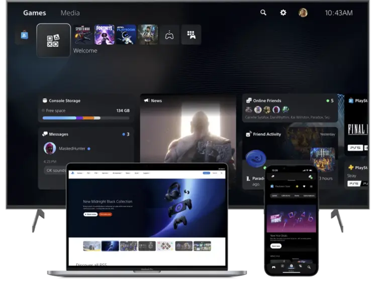This screenshot has height=289, width=386.
Task: Open the News card
Action: (188, 128)
